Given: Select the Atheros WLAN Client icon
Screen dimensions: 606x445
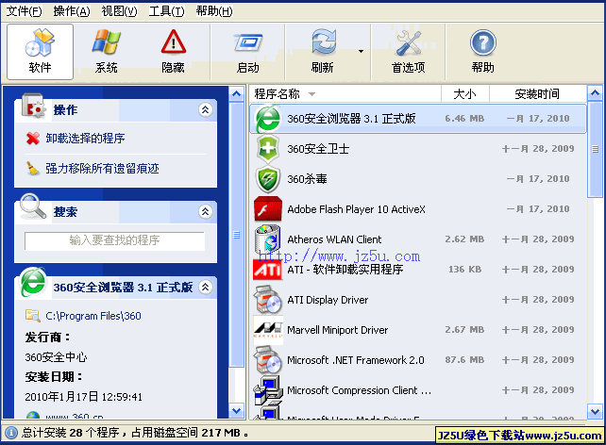Looking at the screenshot, I should coord(268,239).
